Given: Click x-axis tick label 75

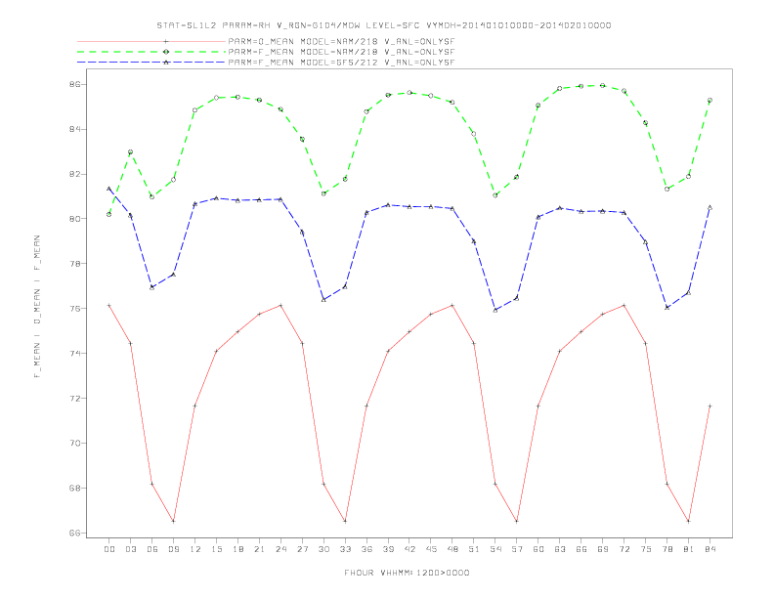Looking at the screenshot, I should 646,549.
